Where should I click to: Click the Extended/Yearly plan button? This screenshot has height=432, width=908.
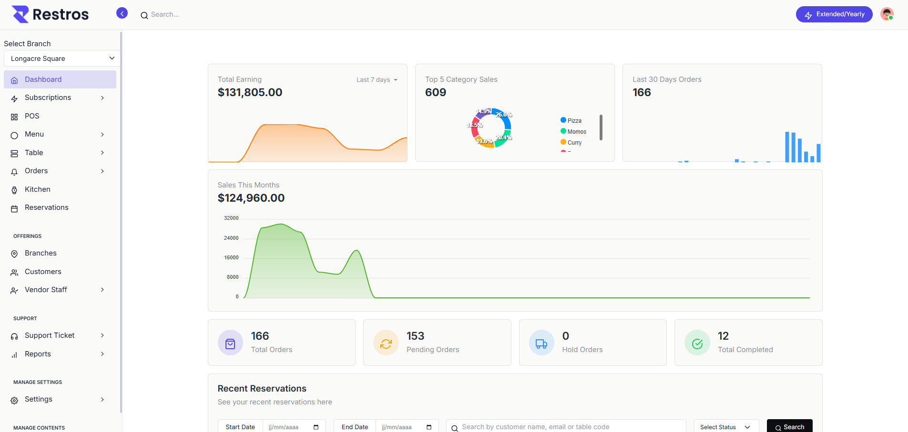(834, 14)
